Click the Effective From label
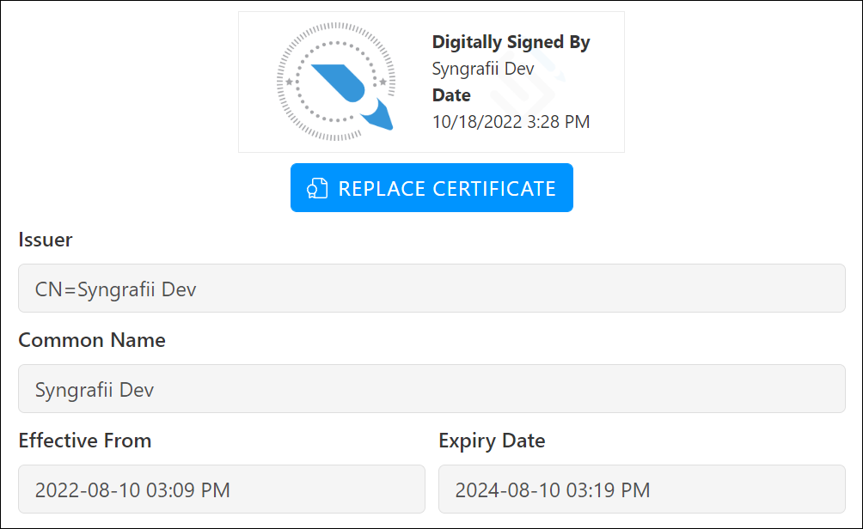Viewport: 863px width, 529px height. [x=85, y=441]
